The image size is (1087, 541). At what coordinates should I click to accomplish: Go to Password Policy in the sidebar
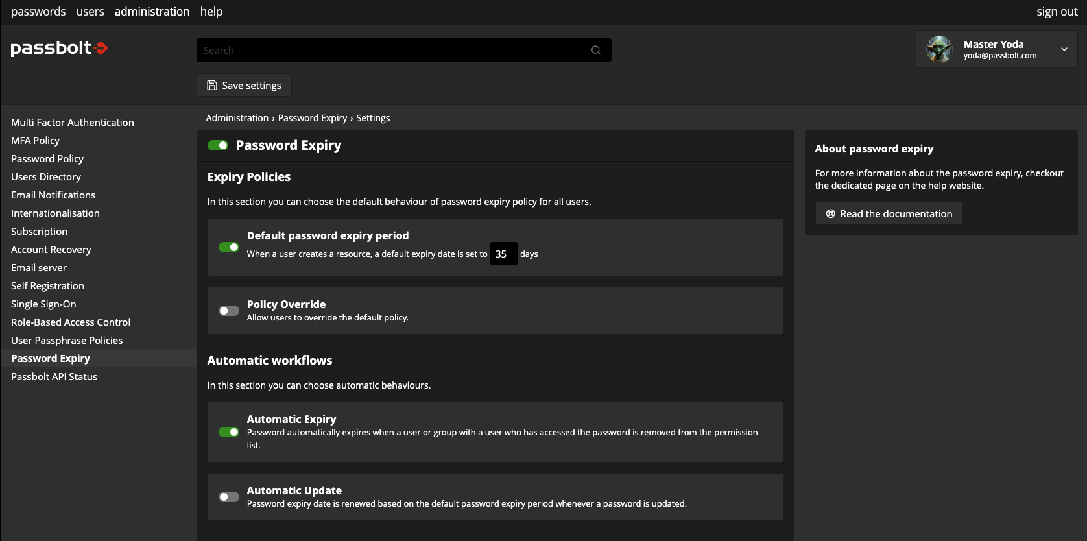click(x=47, y=158)
